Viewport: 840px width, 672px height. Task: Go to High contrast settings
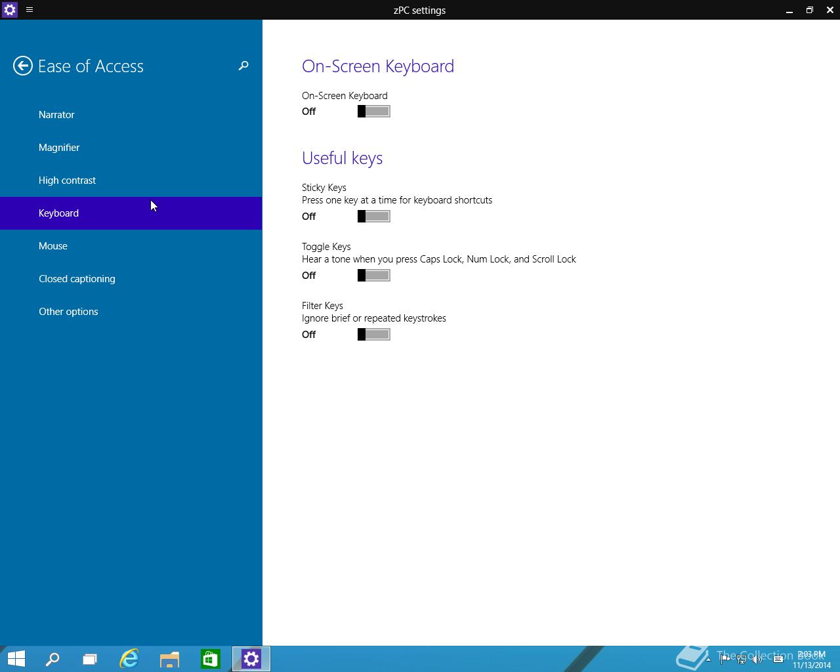tap(131, 180)
